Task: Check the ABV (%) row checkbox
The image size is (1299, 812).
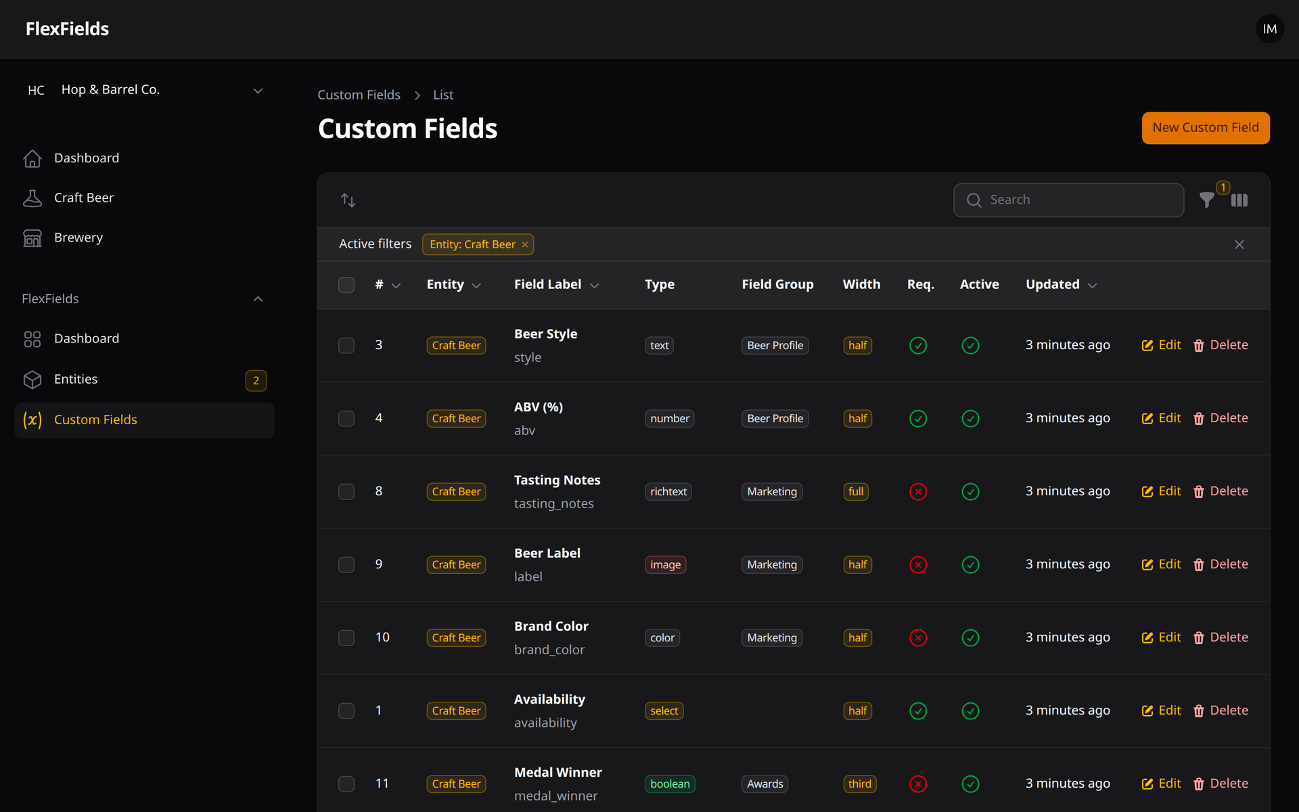Action: point(346,419)
